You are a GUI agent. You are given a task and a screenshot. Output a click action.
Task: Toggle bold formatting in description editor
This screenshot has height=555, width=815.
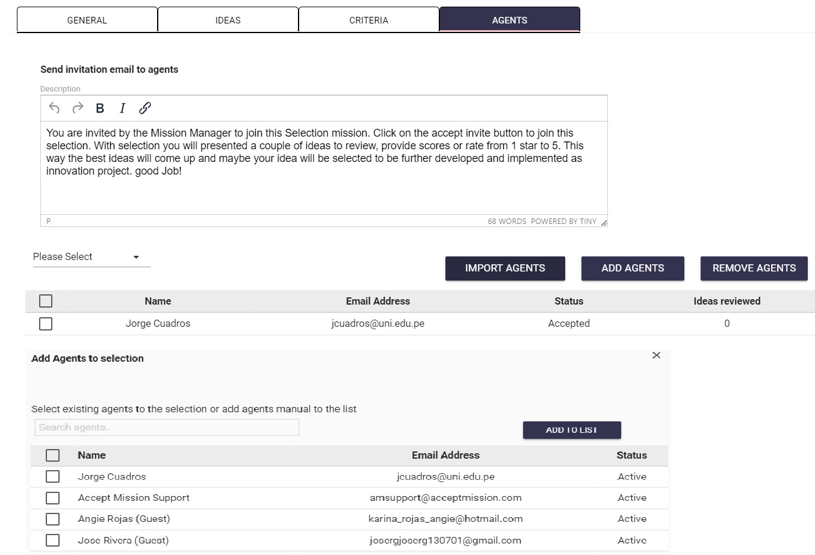click(x=100, y=108)
